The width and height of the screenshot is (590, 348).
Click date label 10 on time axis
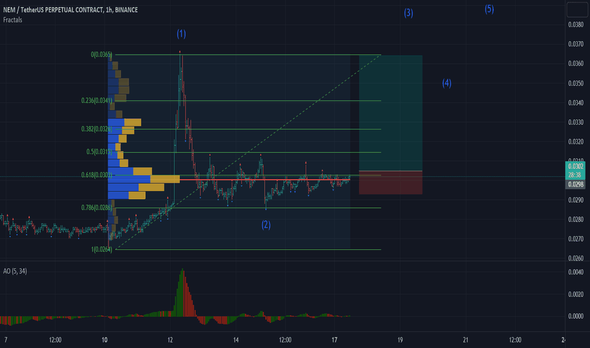pyautogui.click(x=104, y=340)
